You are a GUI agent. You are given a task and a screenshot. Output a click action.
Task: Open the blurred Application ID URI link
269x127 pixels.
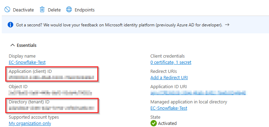pyautogui.click(x=198, y=93)
